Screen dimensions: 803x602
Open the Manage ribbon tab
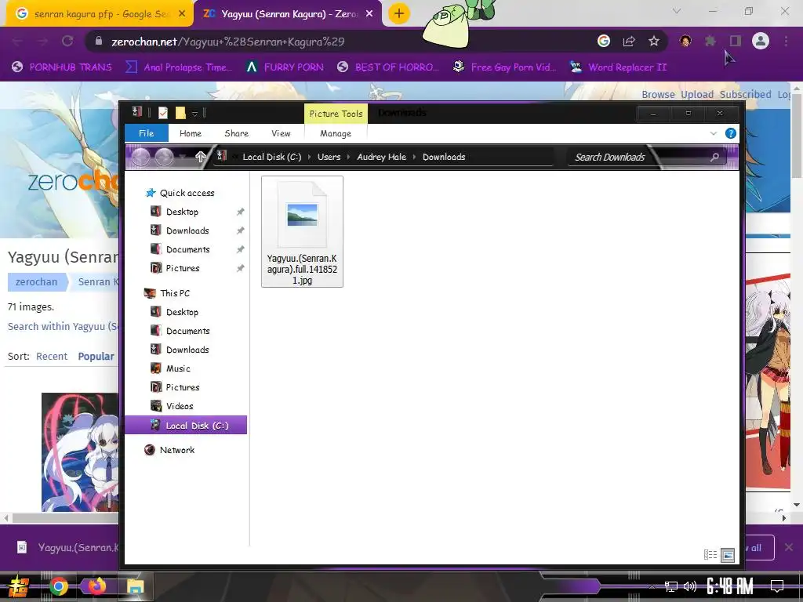tap(336, 133)
